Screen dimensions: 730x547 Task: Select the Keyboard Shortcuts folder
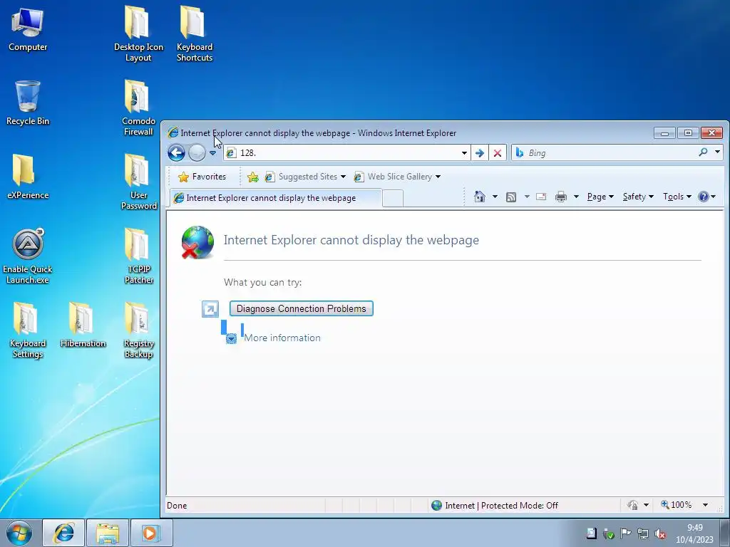(x=194, y=34)
